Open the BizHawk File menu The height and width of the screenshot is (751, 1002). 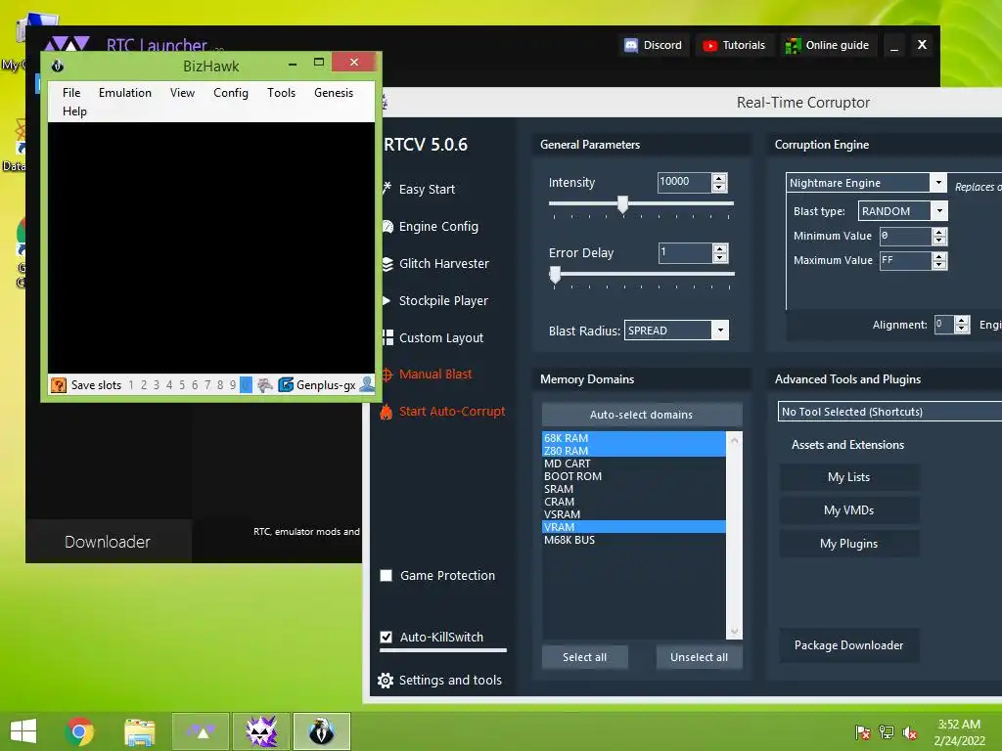(71, 93)
